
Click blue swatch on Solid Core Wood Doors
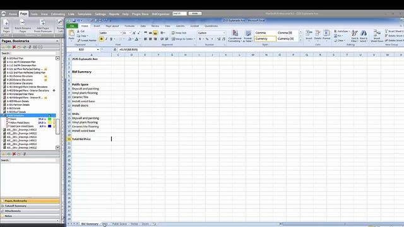click(x=49, y=126)
